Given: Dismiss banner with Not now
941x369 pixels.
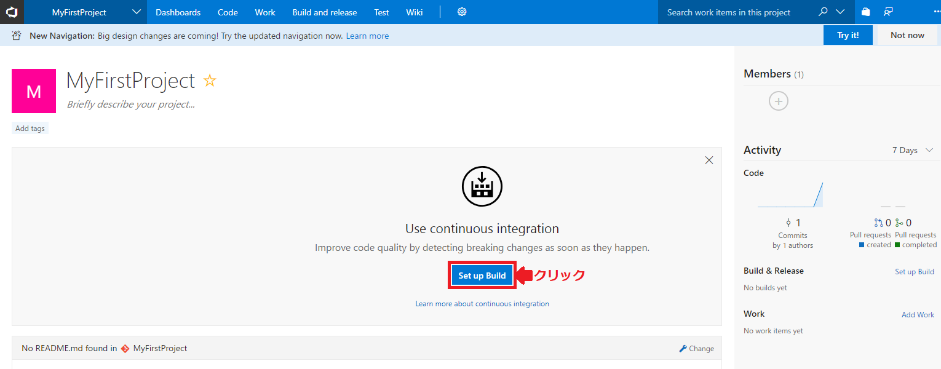Looking at the screenshot, I should pos(907,35).
